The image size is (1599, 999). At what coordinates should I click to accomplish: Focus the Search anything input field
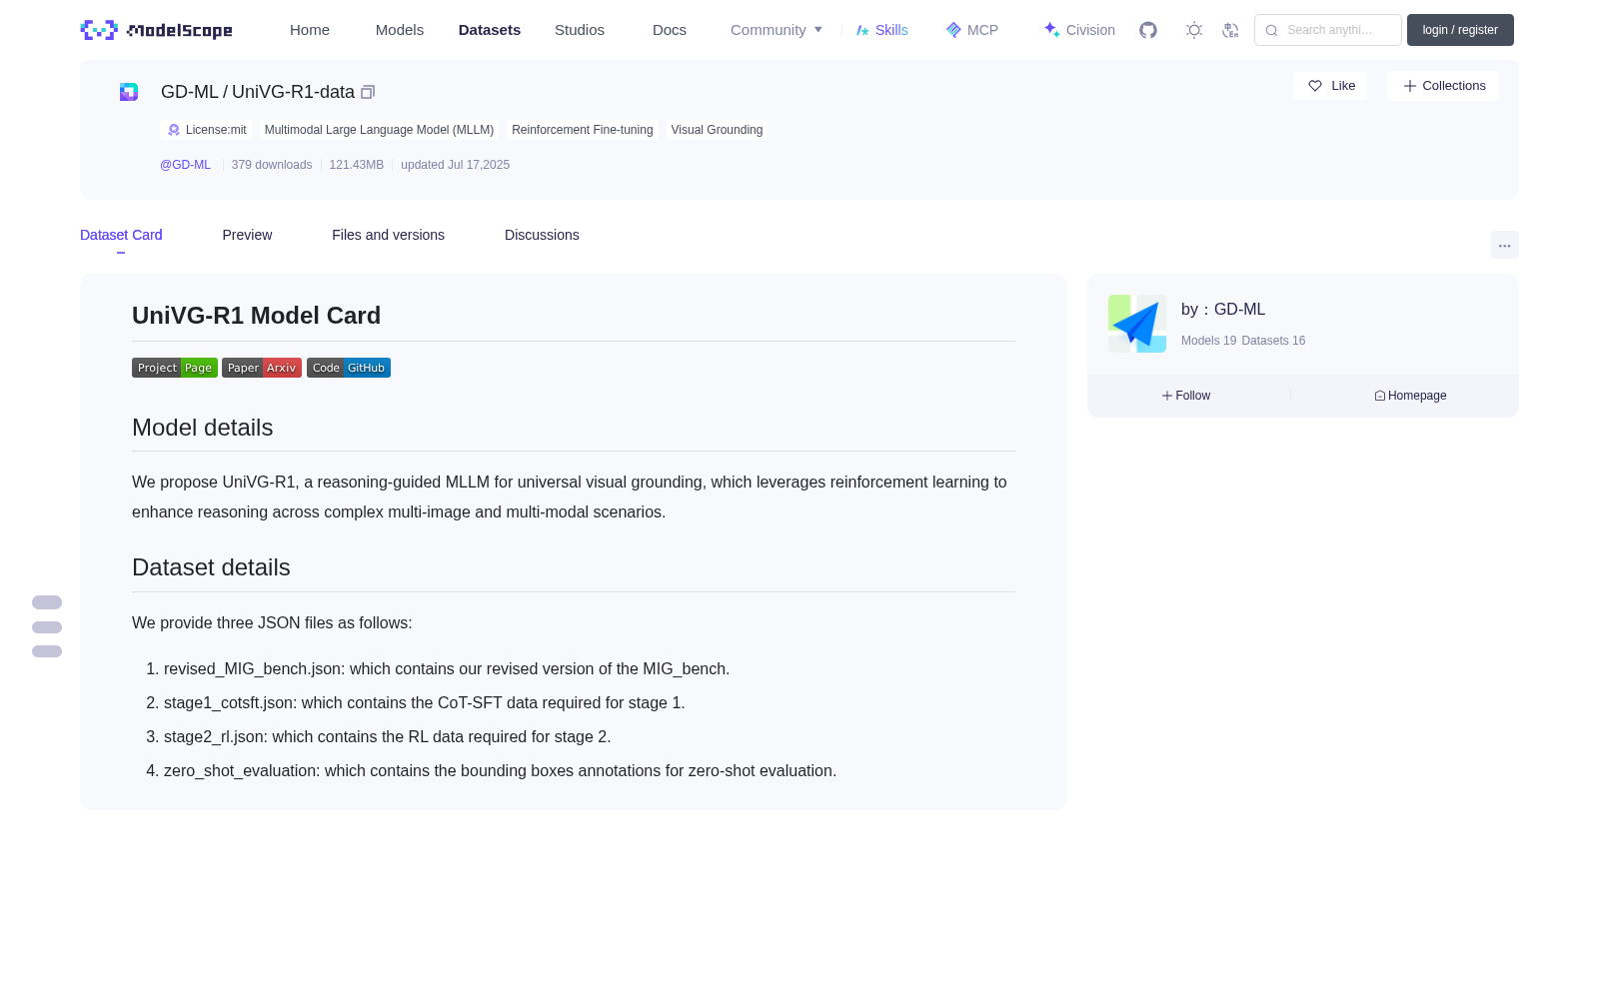[1328, 30]
